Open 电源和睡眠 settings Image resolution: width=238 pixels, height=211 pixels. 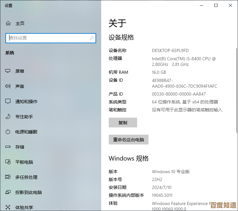click(26, 132)
